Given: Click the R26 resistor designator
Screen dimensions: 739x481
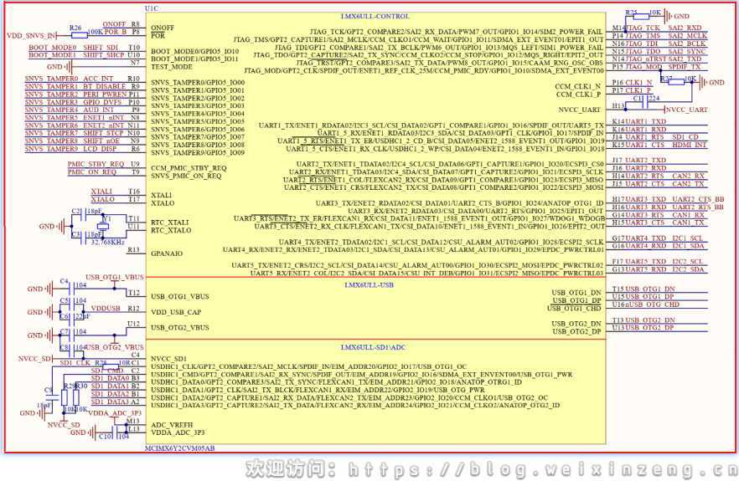Looking at the screenshot, I should click(x=75, y=28).
